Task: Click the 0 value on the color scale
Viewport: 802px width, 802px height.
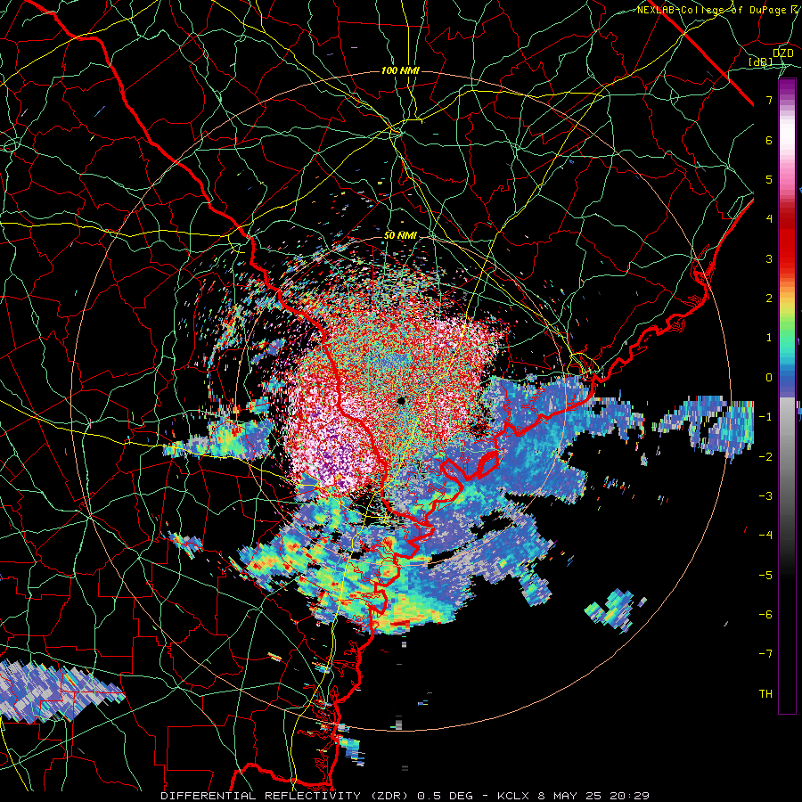Action: (769, 378)
